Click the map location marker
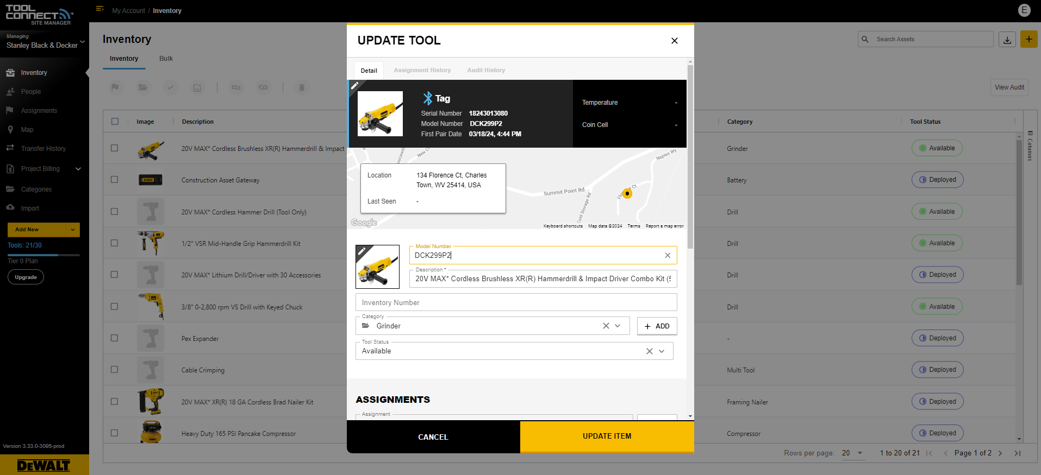1041x475 pixels. tap(627, 193)
